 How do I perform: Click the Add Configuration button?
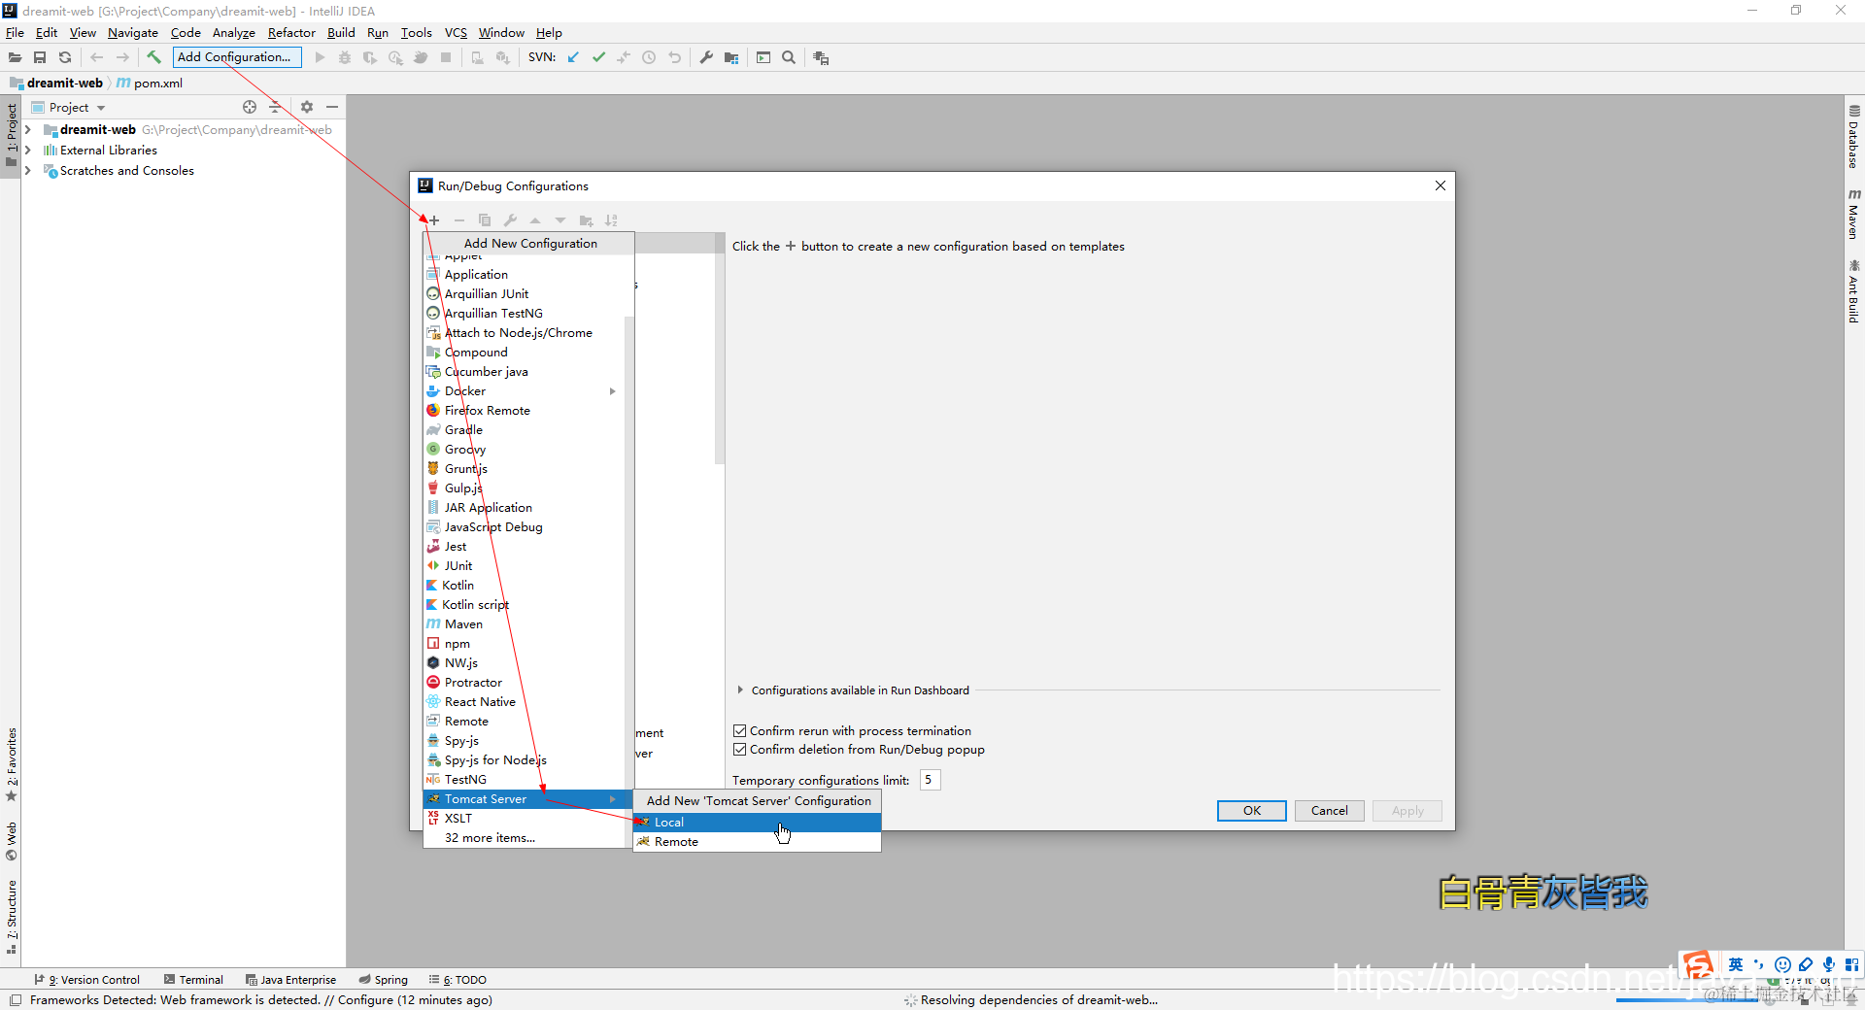(237, 57)
